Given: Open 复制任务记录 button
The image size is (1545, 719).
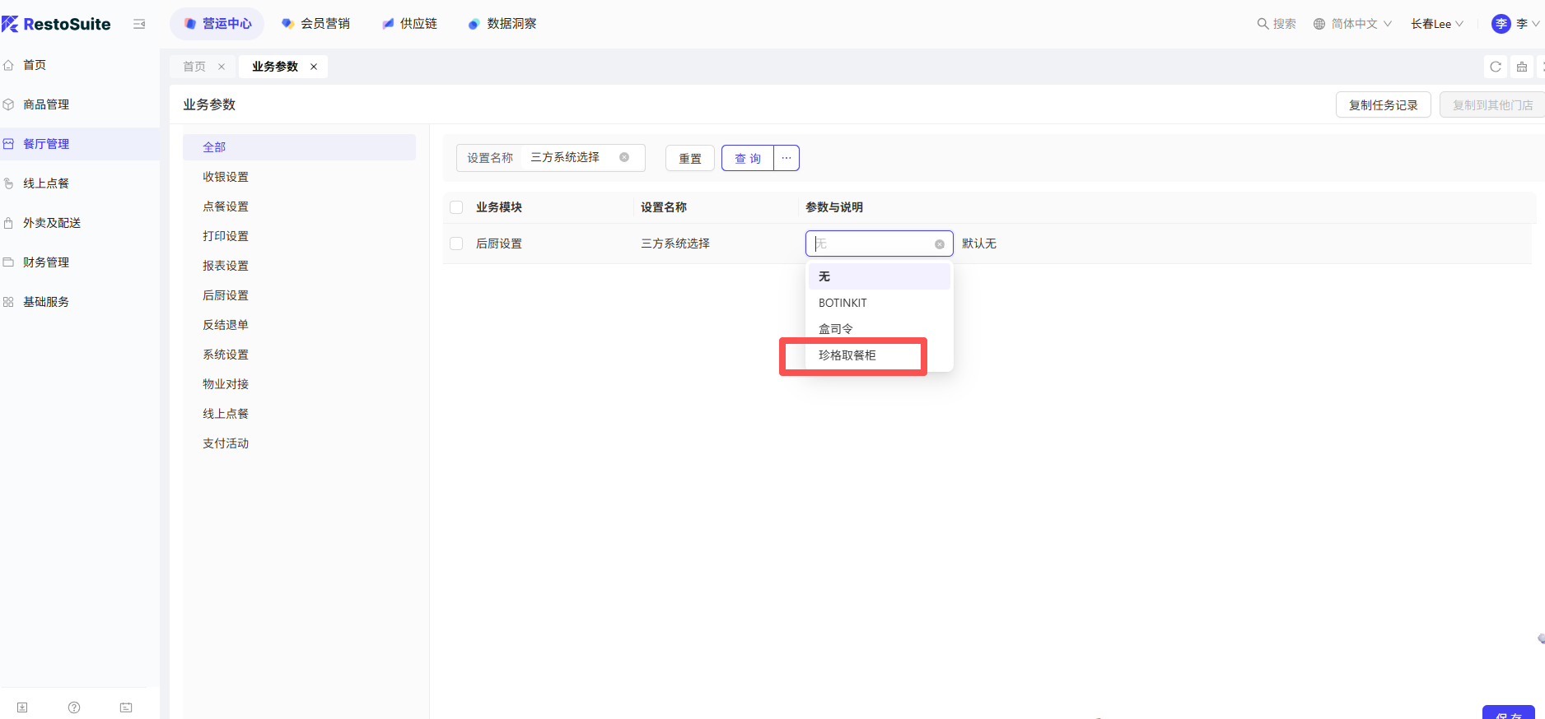Looking at the screenshot, I should [x=1383, y=105].
